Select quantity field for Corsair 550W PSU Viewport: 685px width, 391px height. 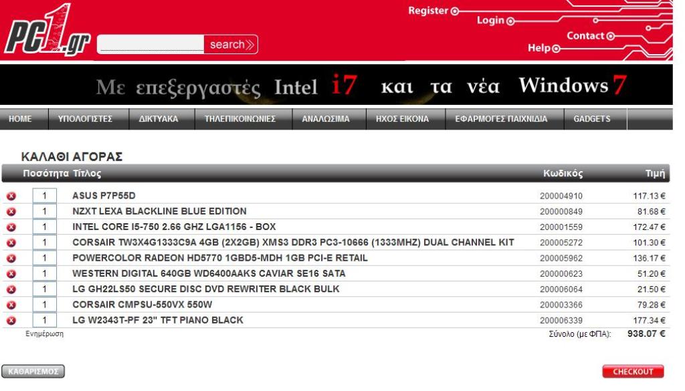pos(45,305)
